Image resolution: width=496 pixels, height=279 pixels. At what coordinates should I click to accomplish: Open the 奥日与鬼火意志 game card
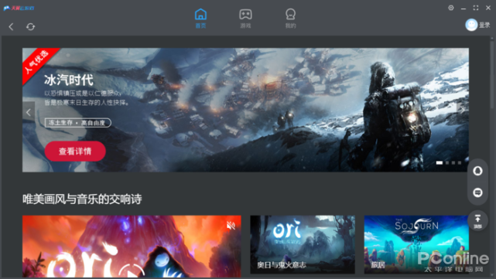(x=303, y=244)
